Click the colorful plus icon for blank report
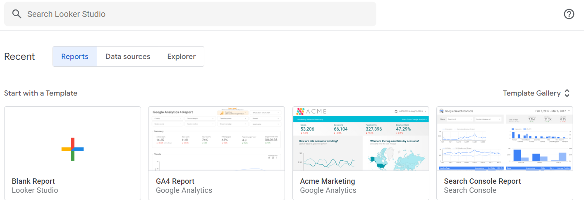The height and width of the screenshot is (206, 584). tap(72, 149)
